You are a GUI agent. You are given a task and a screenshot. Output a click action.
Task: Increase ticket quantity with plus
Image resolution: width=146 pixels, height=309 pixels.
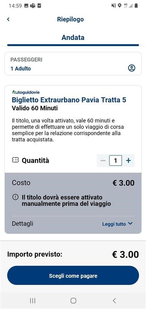click(x=128, y=161)
